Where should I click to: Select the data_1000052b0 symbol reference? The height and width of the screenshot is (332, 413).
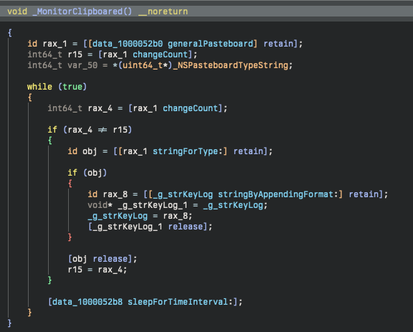point(128,44)
